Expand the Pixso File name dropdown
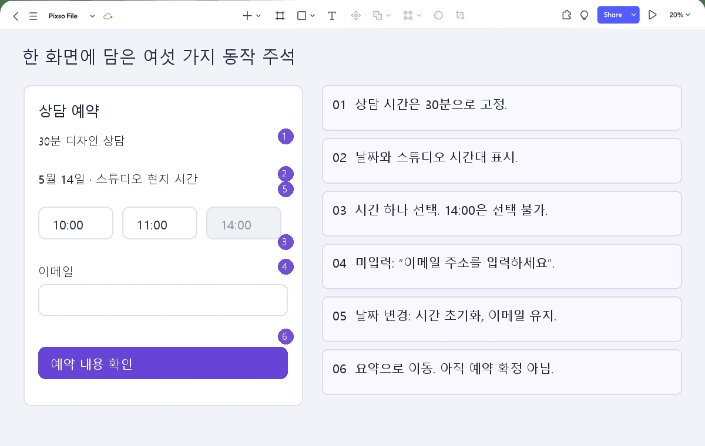This screenshot has height=446, width=705. (92, 16)
